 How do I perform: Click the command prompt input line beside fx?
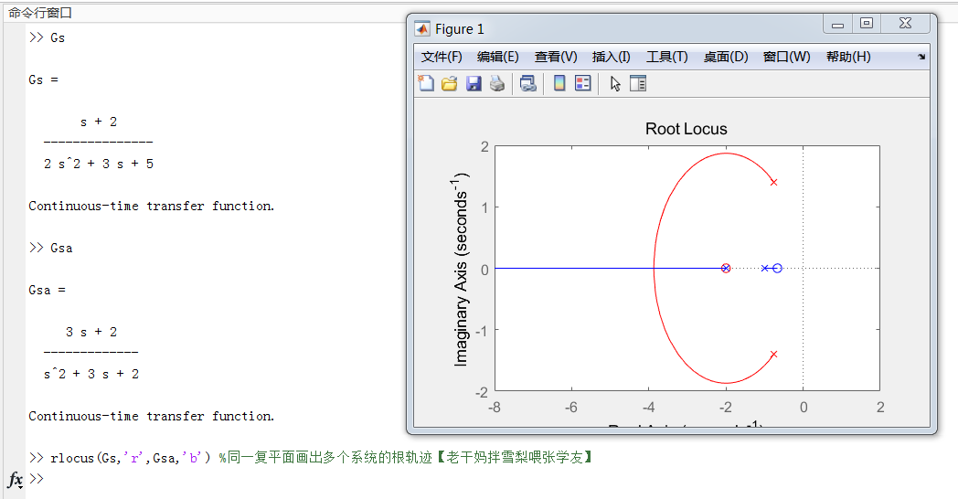489,479
